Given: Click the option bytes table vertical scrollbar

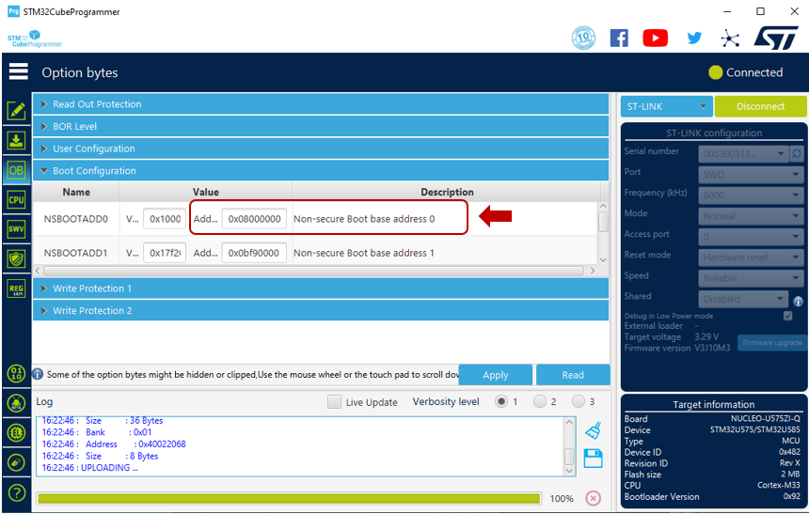Looking at the screenshot, I should click(603, 233).
